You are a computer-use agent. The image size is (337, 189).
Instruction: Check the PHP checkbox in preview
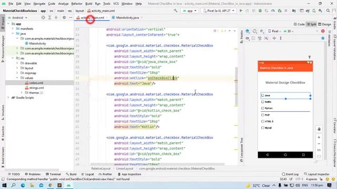pyautogui.click(x=262, y=115)
